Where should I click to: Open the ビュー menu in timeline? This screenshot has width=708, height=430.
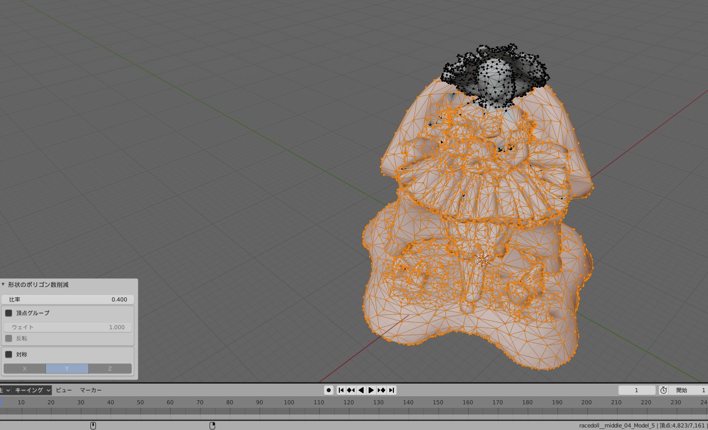(x=64, y=390)
